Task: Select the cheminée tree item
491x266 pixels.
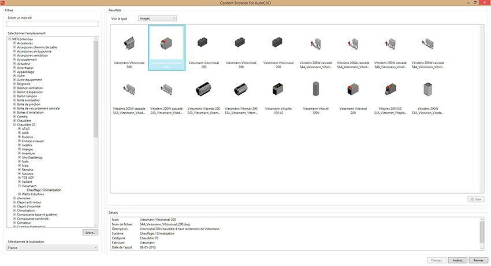Action: [x=24, y=198]
